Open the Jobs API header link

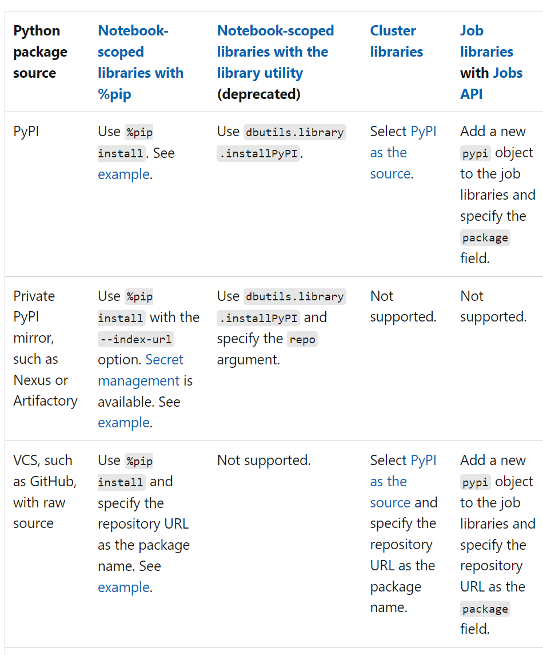[491, 84]
